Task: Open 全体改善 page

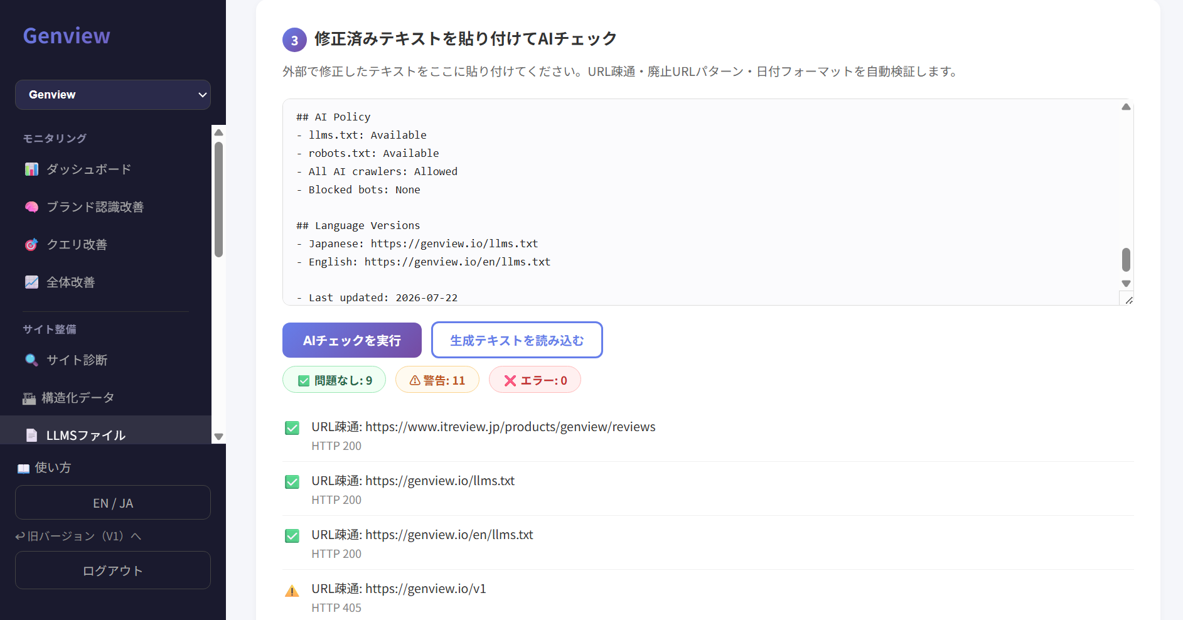Action: click(x=70, y=282)
